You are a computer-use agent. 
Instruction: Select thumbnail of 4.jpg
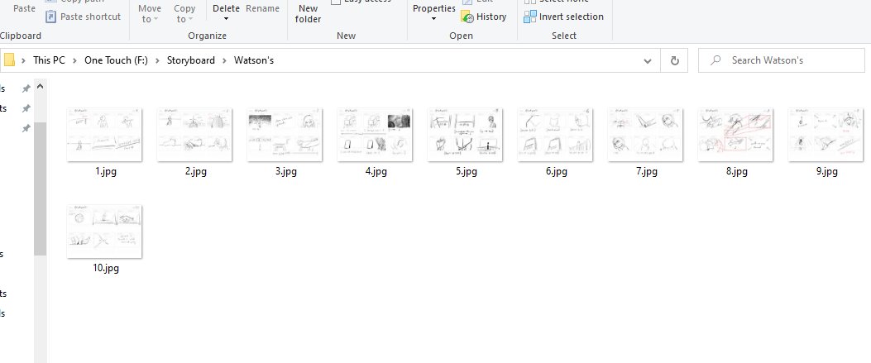pos(375,134)
